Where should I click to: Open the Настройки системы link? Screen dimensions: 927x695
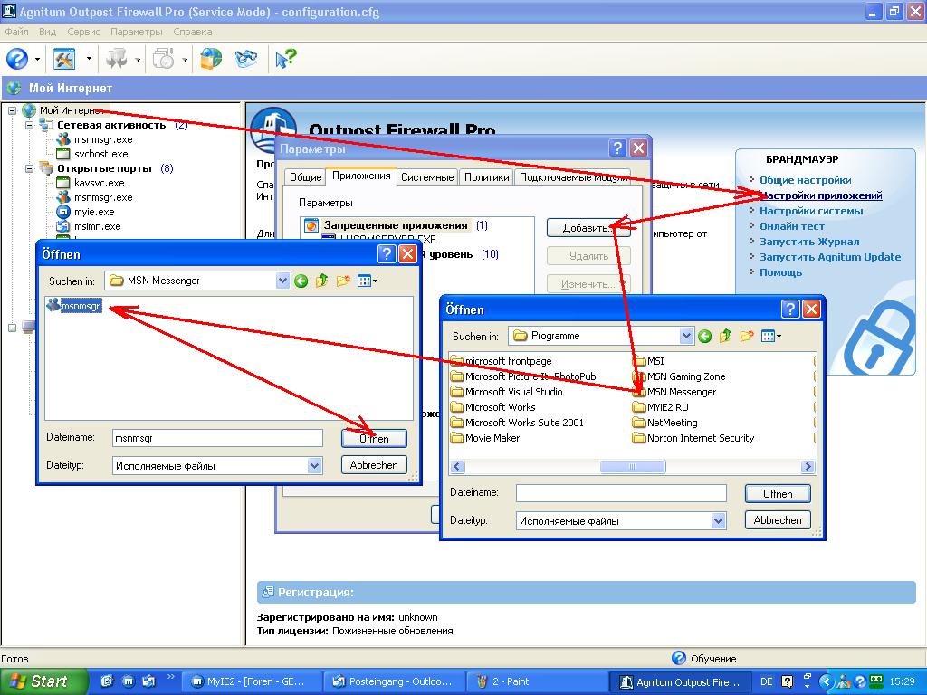[811, 211]
